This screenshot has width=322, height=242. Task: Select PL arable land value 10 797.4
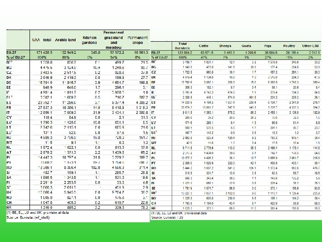tap(69, 157)
